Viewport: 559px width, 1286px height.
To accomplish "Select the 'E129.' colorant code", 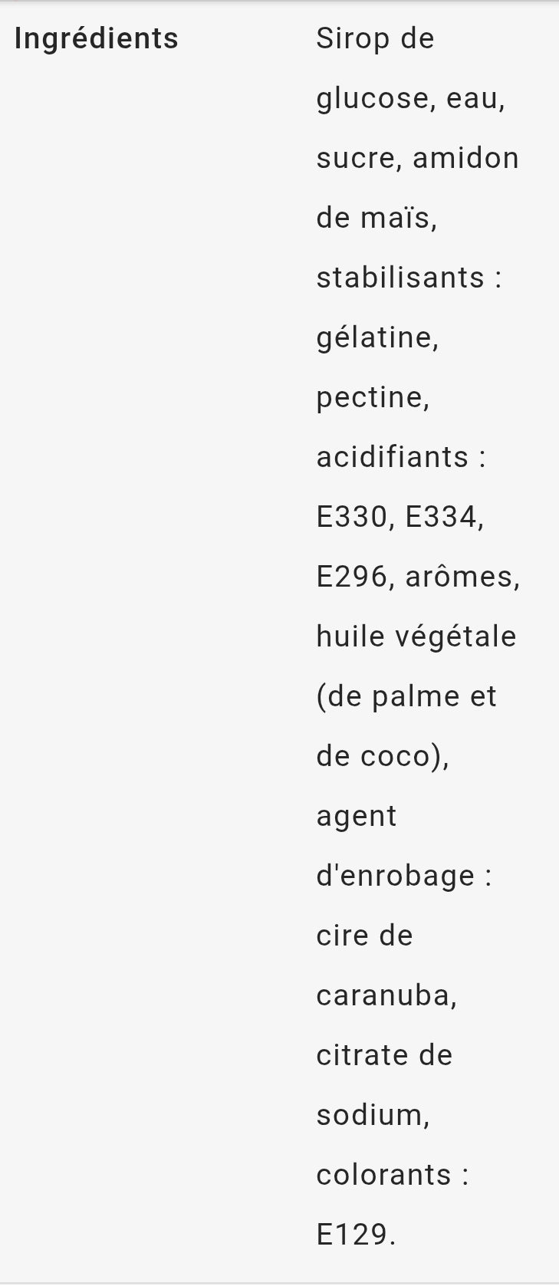I will click(x=356, y=1235).
